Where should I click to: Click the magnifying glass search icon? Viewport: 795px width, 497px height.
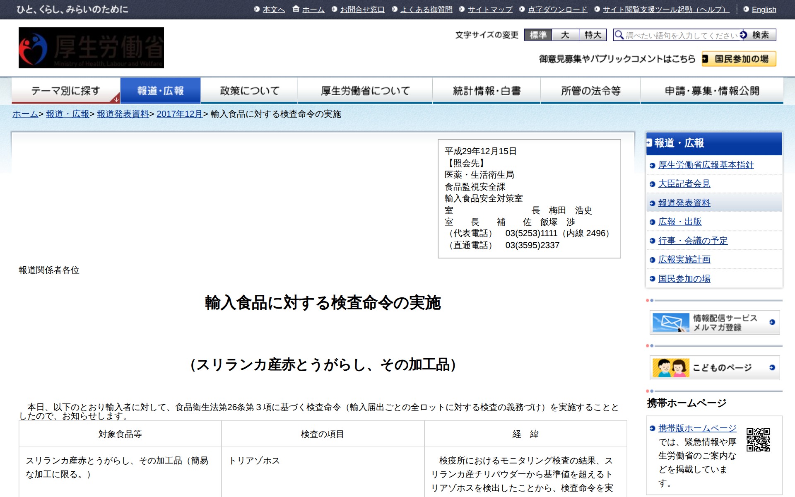tap(619, 35)
